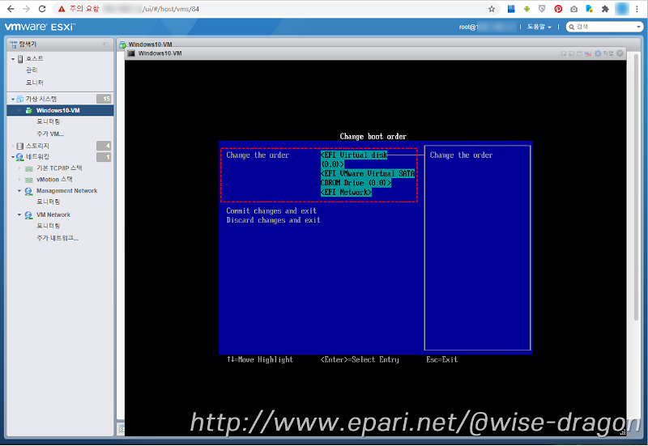
Task: Close the Windows10-VM console window
Action: [x=620, y=53]
